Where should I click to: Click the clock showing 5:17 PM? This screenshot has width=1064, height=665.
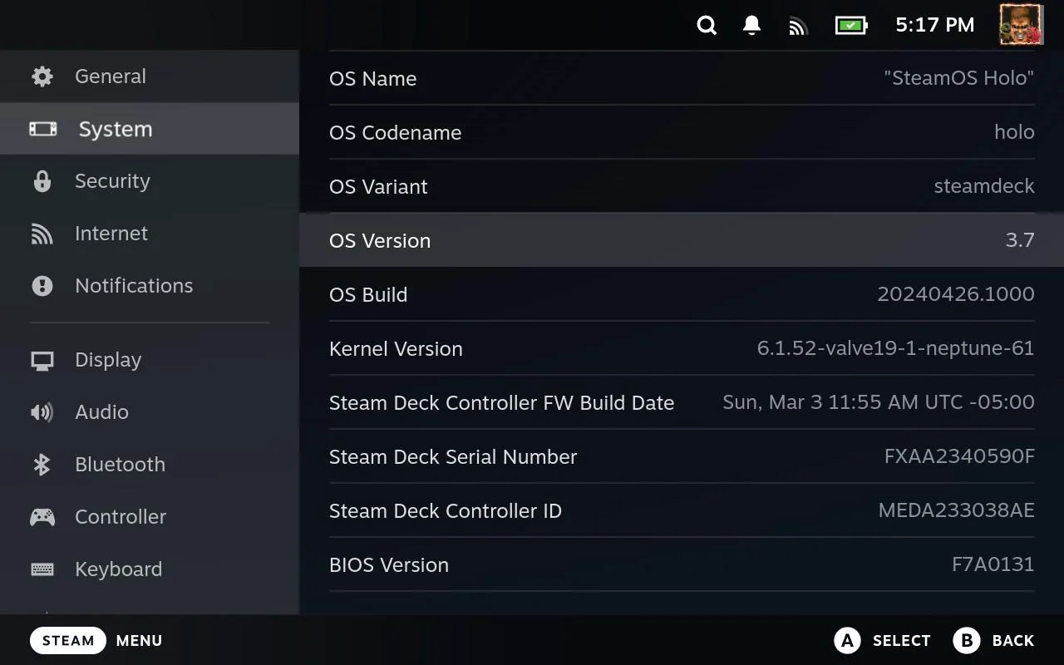pyautogui.click(x=934, y=25)
